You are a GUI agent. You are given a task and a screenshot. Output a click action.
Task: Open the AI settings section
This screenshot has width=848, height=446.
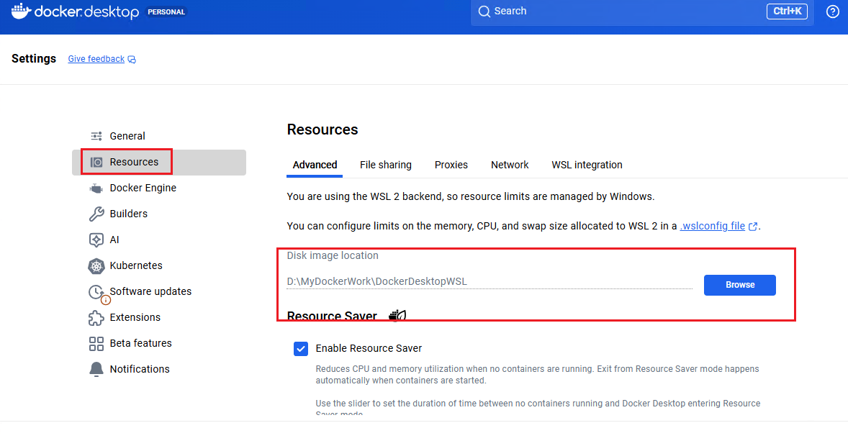[159, 240]
